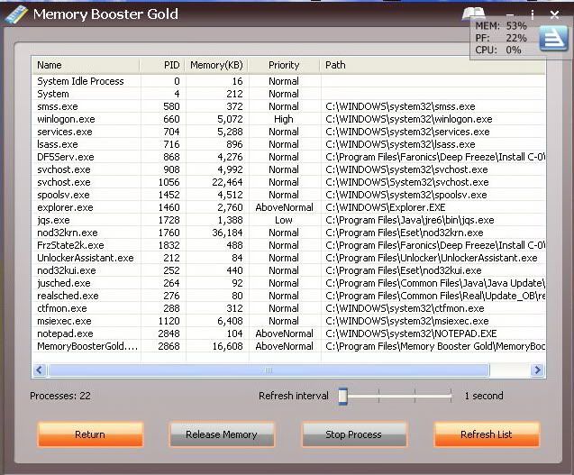The width and height of the screenshot is (574, 475).
Task: Sort by the PID column header
Action: (162, 65)
